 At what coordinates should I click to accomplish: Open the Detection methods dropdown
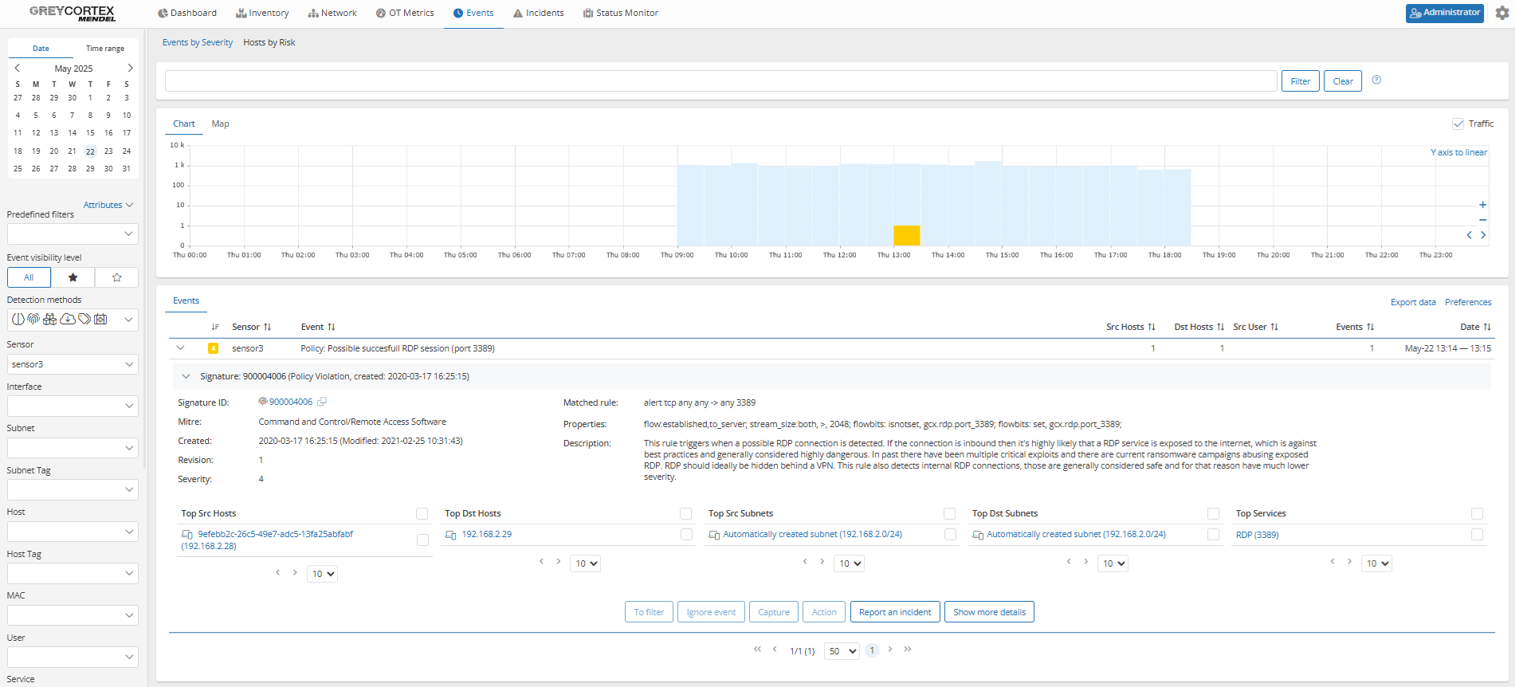tap(73, 320)
